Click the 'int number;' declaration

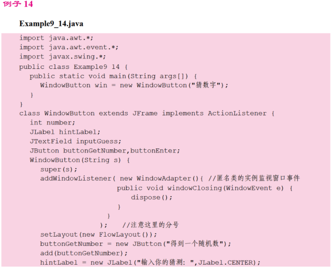[x=53, y=122]
